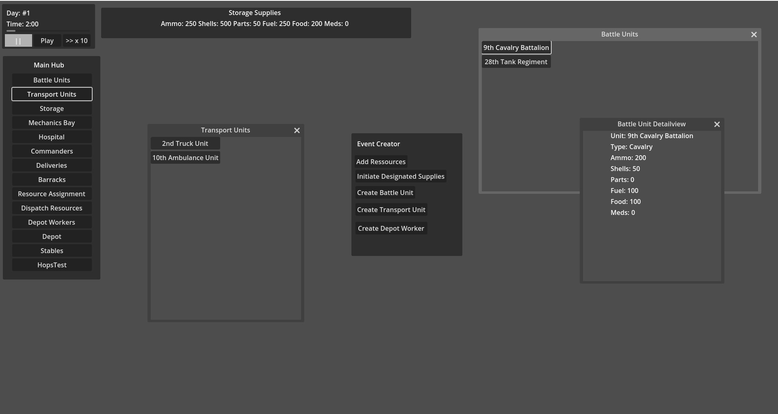Open Battle Units from Main Hub
The width and height of the screenshot is (778, 414).
pos(52,80)
